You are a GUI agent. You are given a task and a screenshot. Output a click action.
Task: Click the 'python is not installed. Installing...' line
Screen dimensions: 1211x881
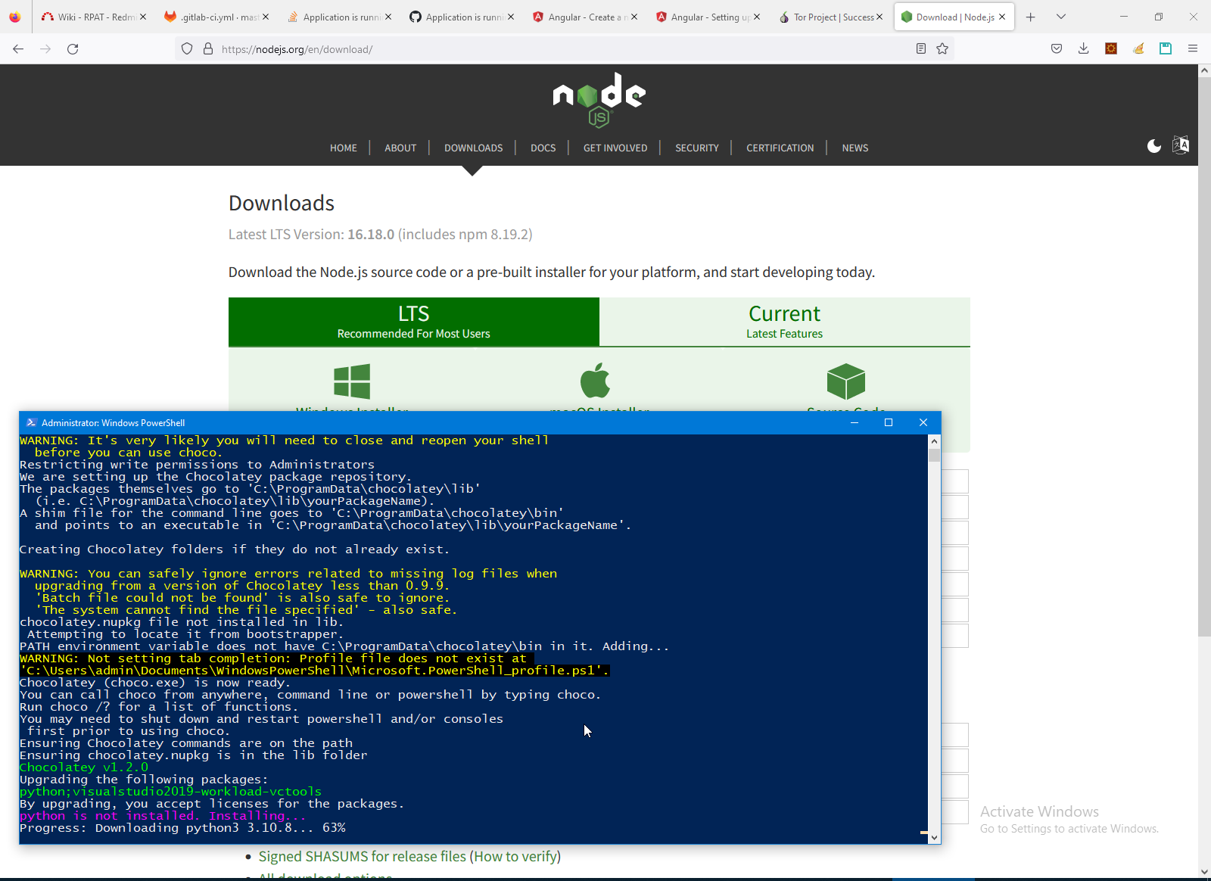(163, 816)
